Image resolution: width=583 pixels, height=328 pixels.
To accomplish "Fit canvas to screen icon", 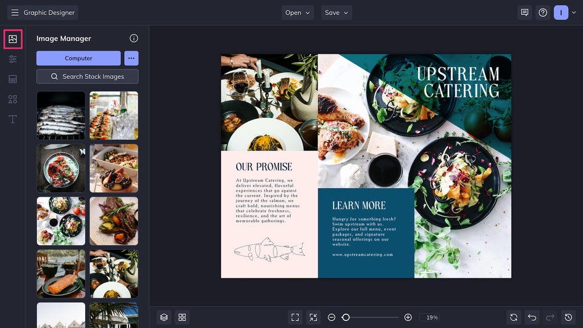I will [x=295, y=318].
